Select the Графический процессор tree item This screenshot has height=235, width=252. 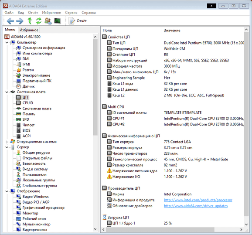pos(44,208)
